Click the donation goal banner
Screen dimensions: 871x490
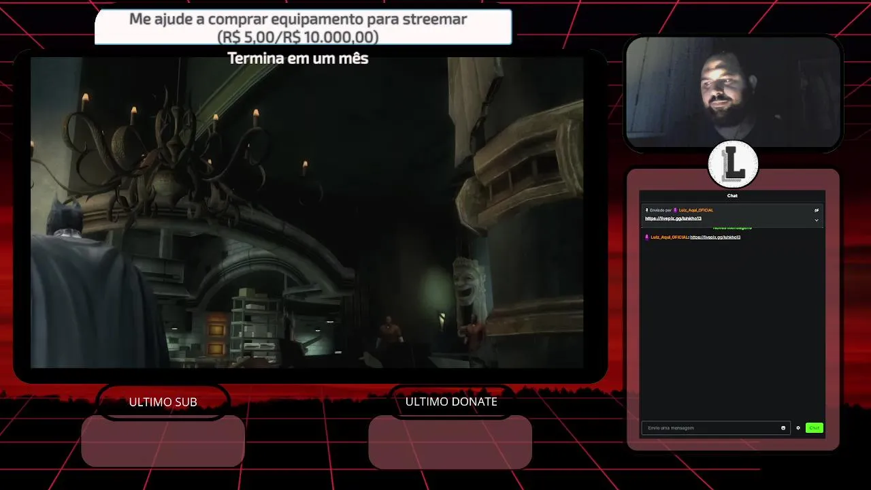(303, 28)
